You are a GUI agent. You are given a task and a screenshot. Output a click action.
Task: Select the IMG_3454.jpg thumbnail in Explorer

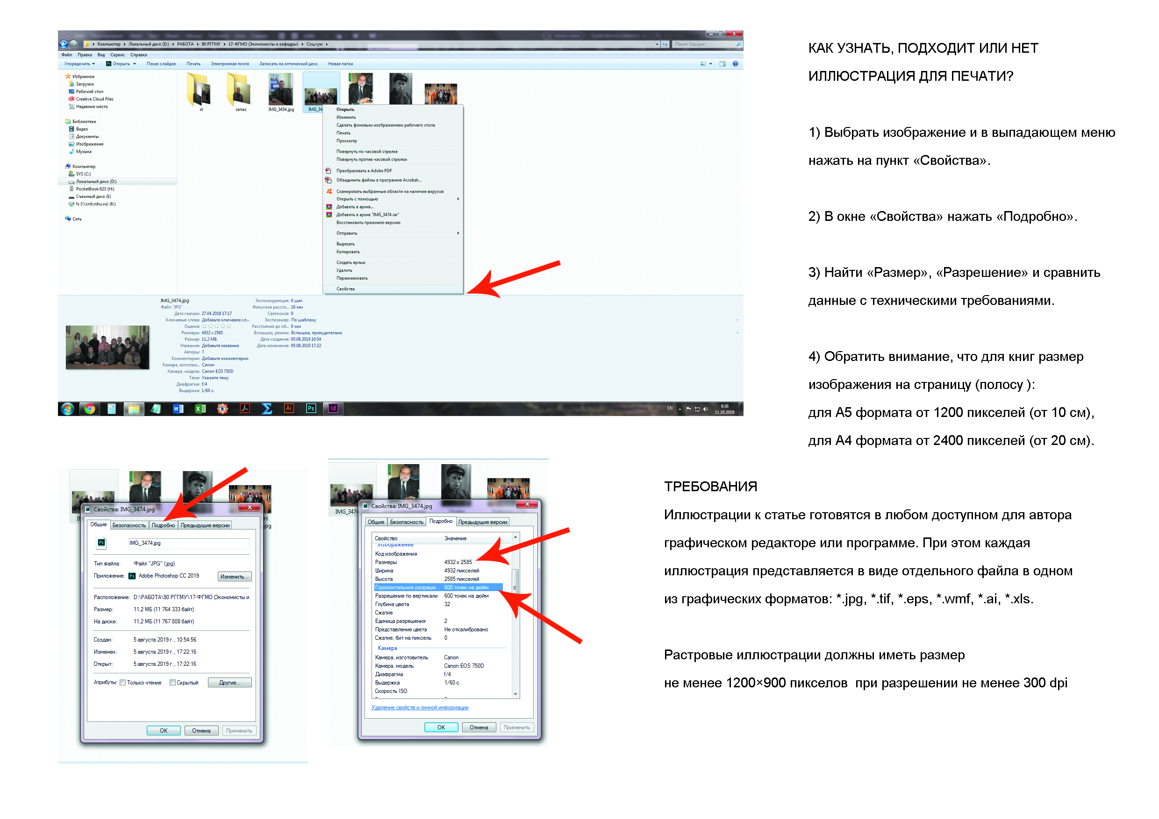(281, 92)
